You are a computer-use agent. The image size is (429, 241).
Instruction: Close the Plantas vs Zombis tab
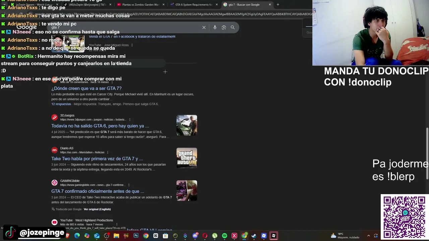click(x=164, y=5)
